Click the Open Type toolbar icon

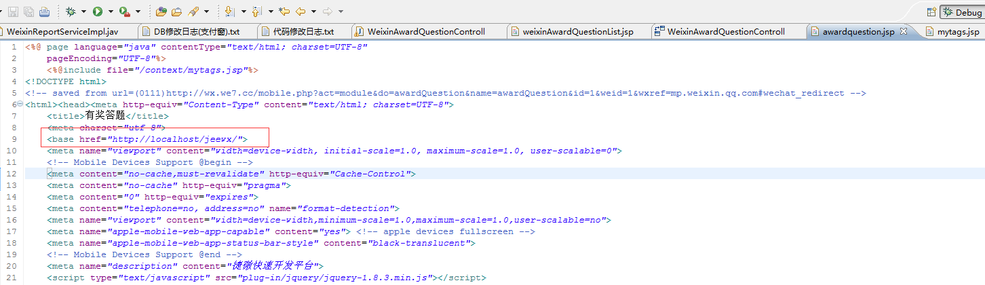pyautogui.click(x=161, y=12)
